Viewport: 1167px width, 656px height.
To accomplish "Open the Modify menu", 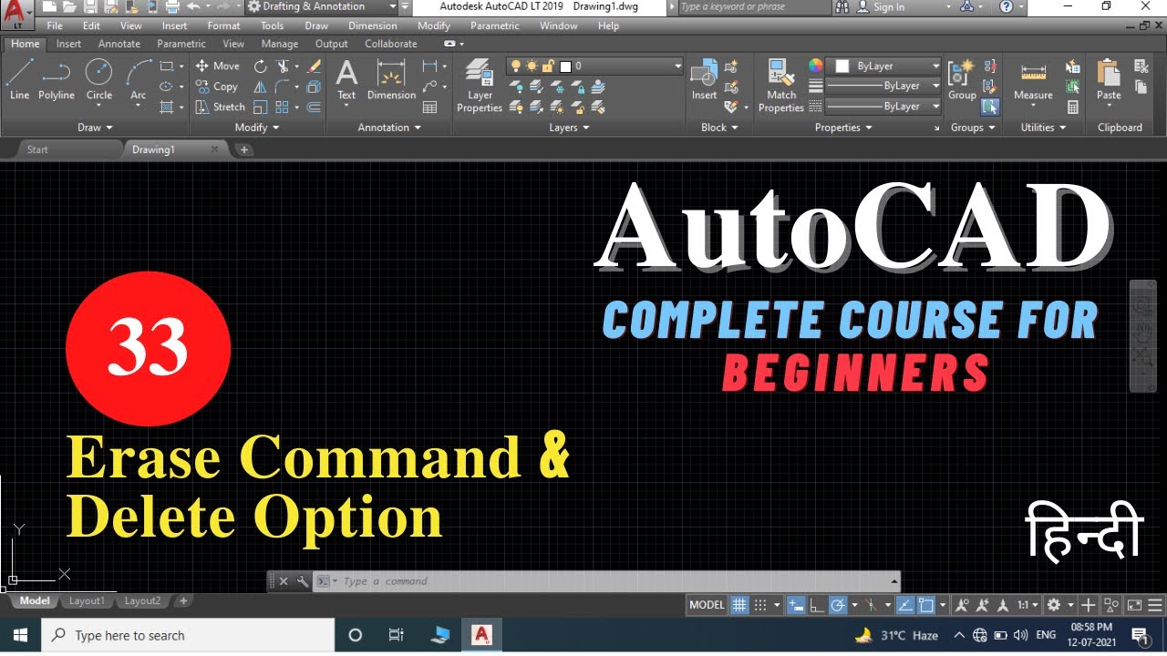I will (x=434, y=26).
